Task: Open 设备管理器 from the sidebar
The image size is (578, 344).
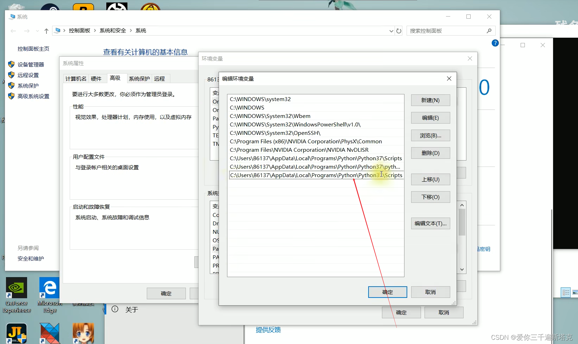Action: coord(31,64)
